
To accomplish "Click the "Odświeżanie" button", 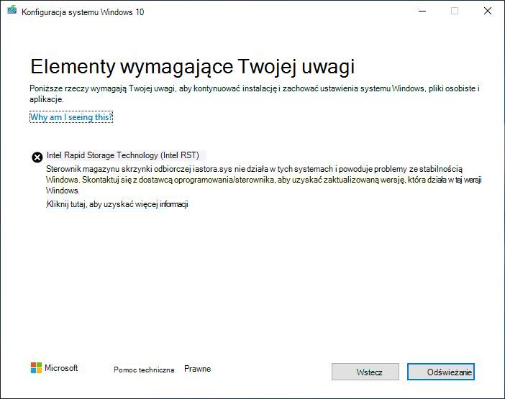I will tap(441, 372).
